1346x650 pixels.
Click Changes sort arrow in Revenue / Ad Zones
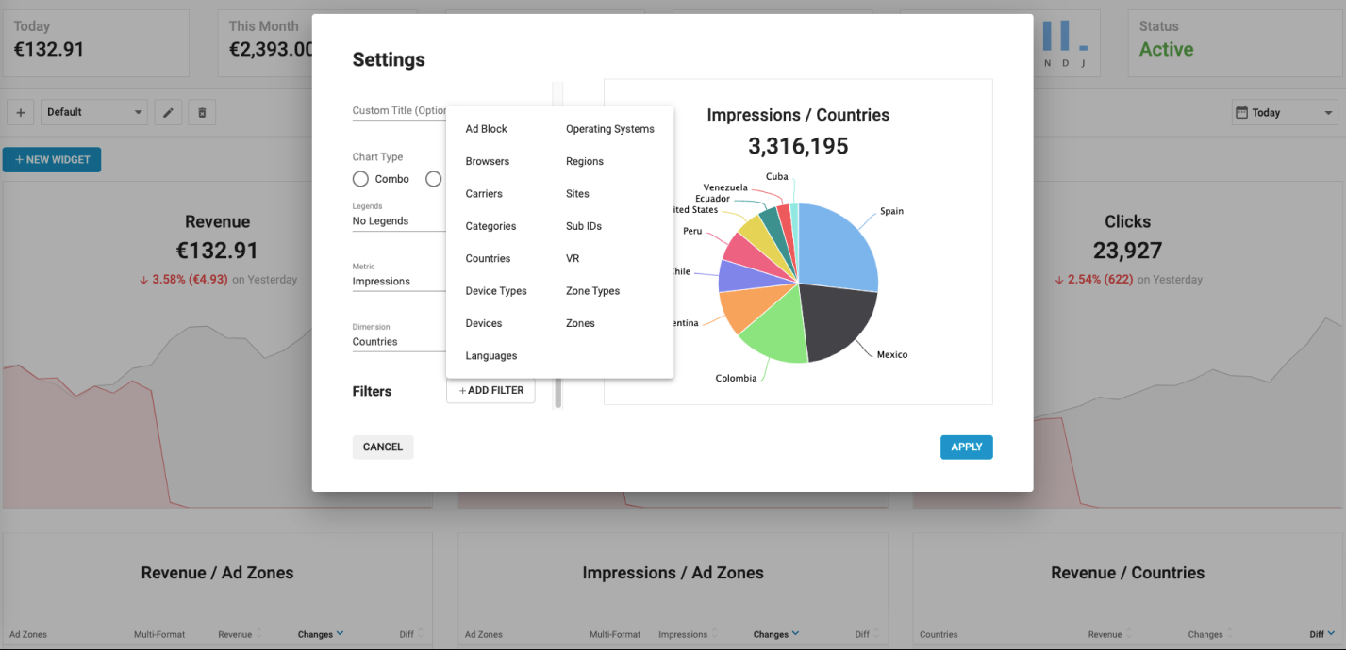(340, 634)
